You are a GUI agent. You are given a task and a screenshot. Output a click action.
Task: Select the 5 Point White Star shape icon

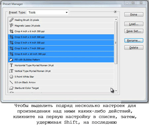(x=11, y=77)
